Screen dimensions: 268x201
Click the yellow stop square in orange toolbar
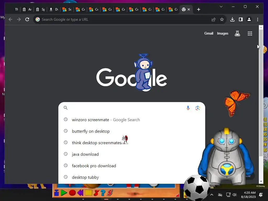tap(88, 193)
